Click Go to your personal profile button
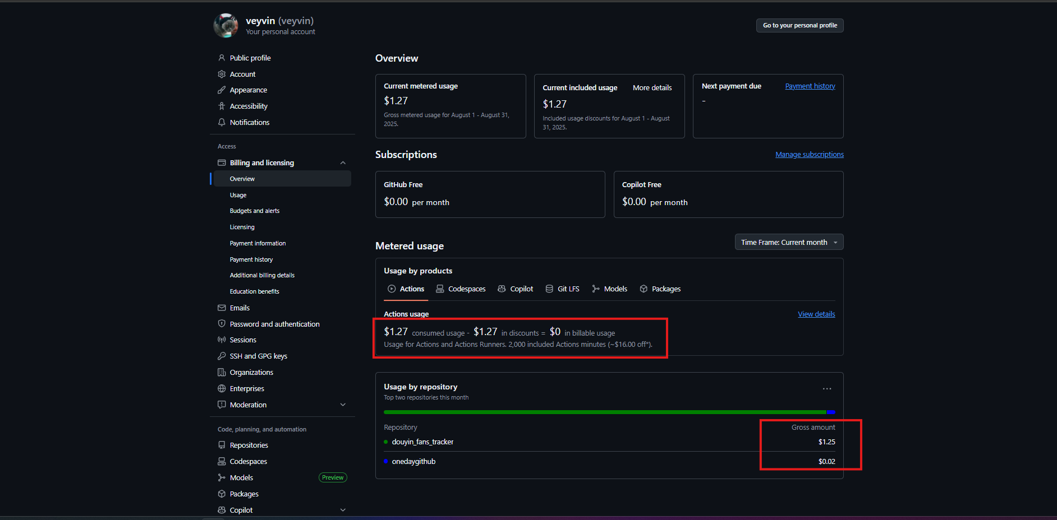Image resolution: width=1057 pixels, height=520 pixels. tap(799, 25)
